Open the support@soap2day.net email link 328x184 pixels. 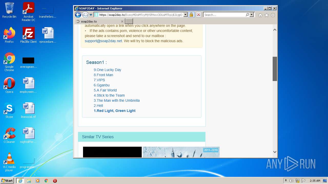tap(103, 41)
